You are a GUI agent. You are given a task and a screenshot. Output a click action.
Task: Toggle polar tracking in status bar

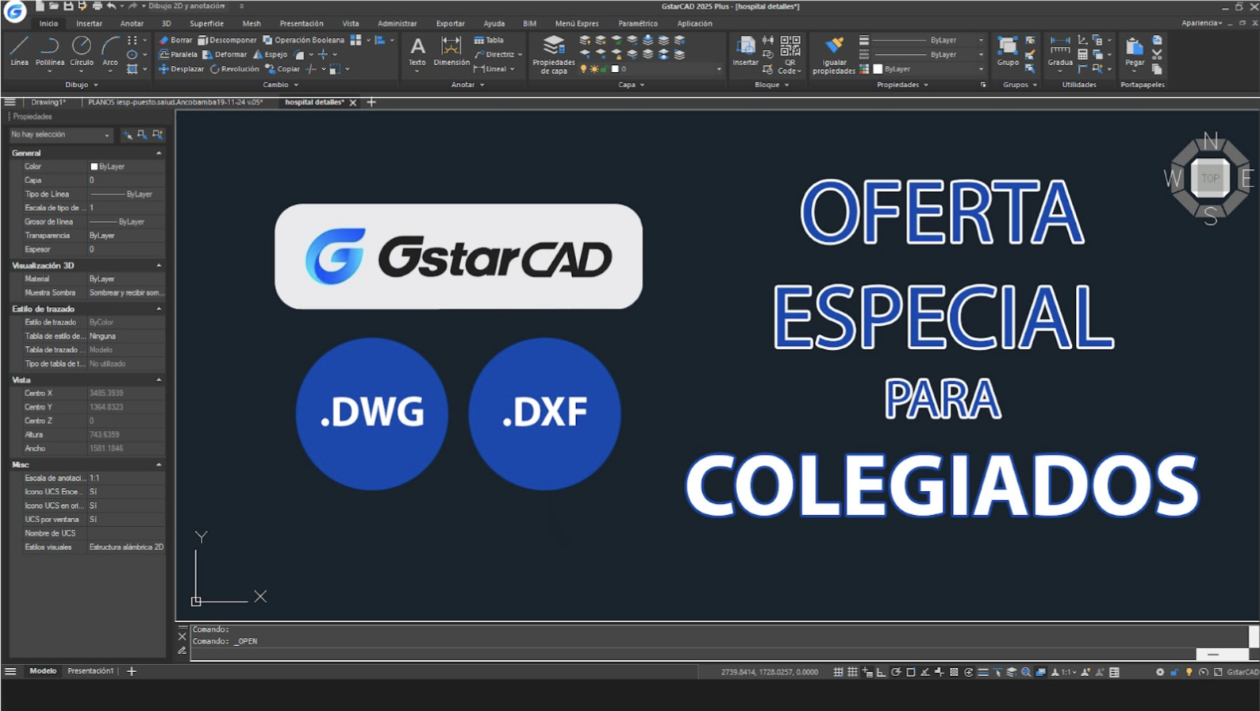(x=896, y=672)
